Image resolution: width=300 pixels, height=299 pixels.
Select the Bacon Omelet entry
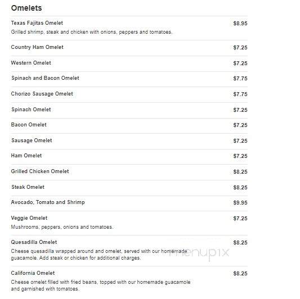(x=29, y=125)
